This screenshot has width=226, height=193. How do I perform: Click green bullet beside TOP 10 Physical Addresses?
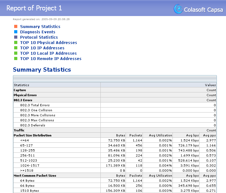pyautogui.click(x=16, y=42)
